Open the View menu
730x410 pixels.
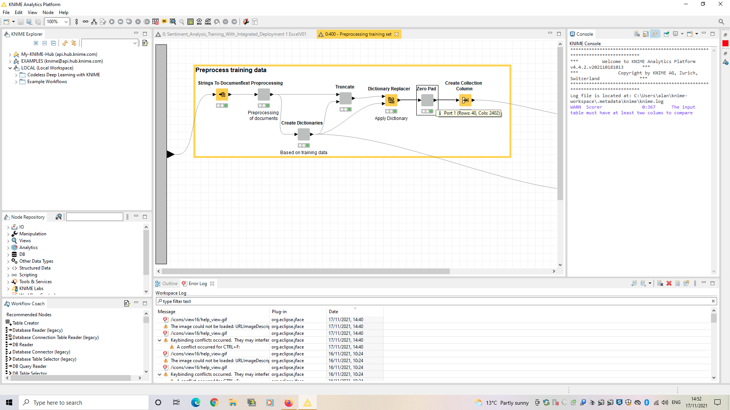(x=32, y=13)
